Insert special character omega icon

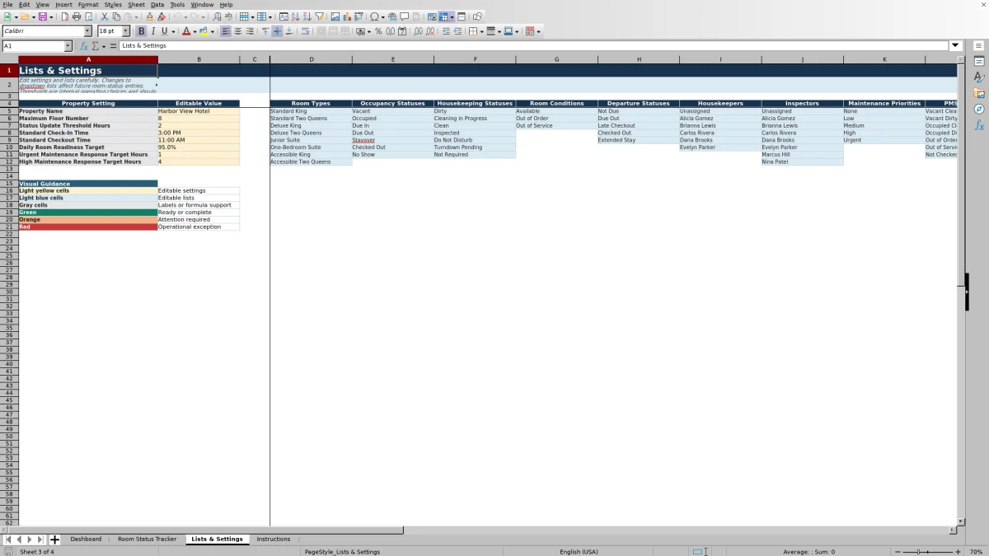(374, 16)
